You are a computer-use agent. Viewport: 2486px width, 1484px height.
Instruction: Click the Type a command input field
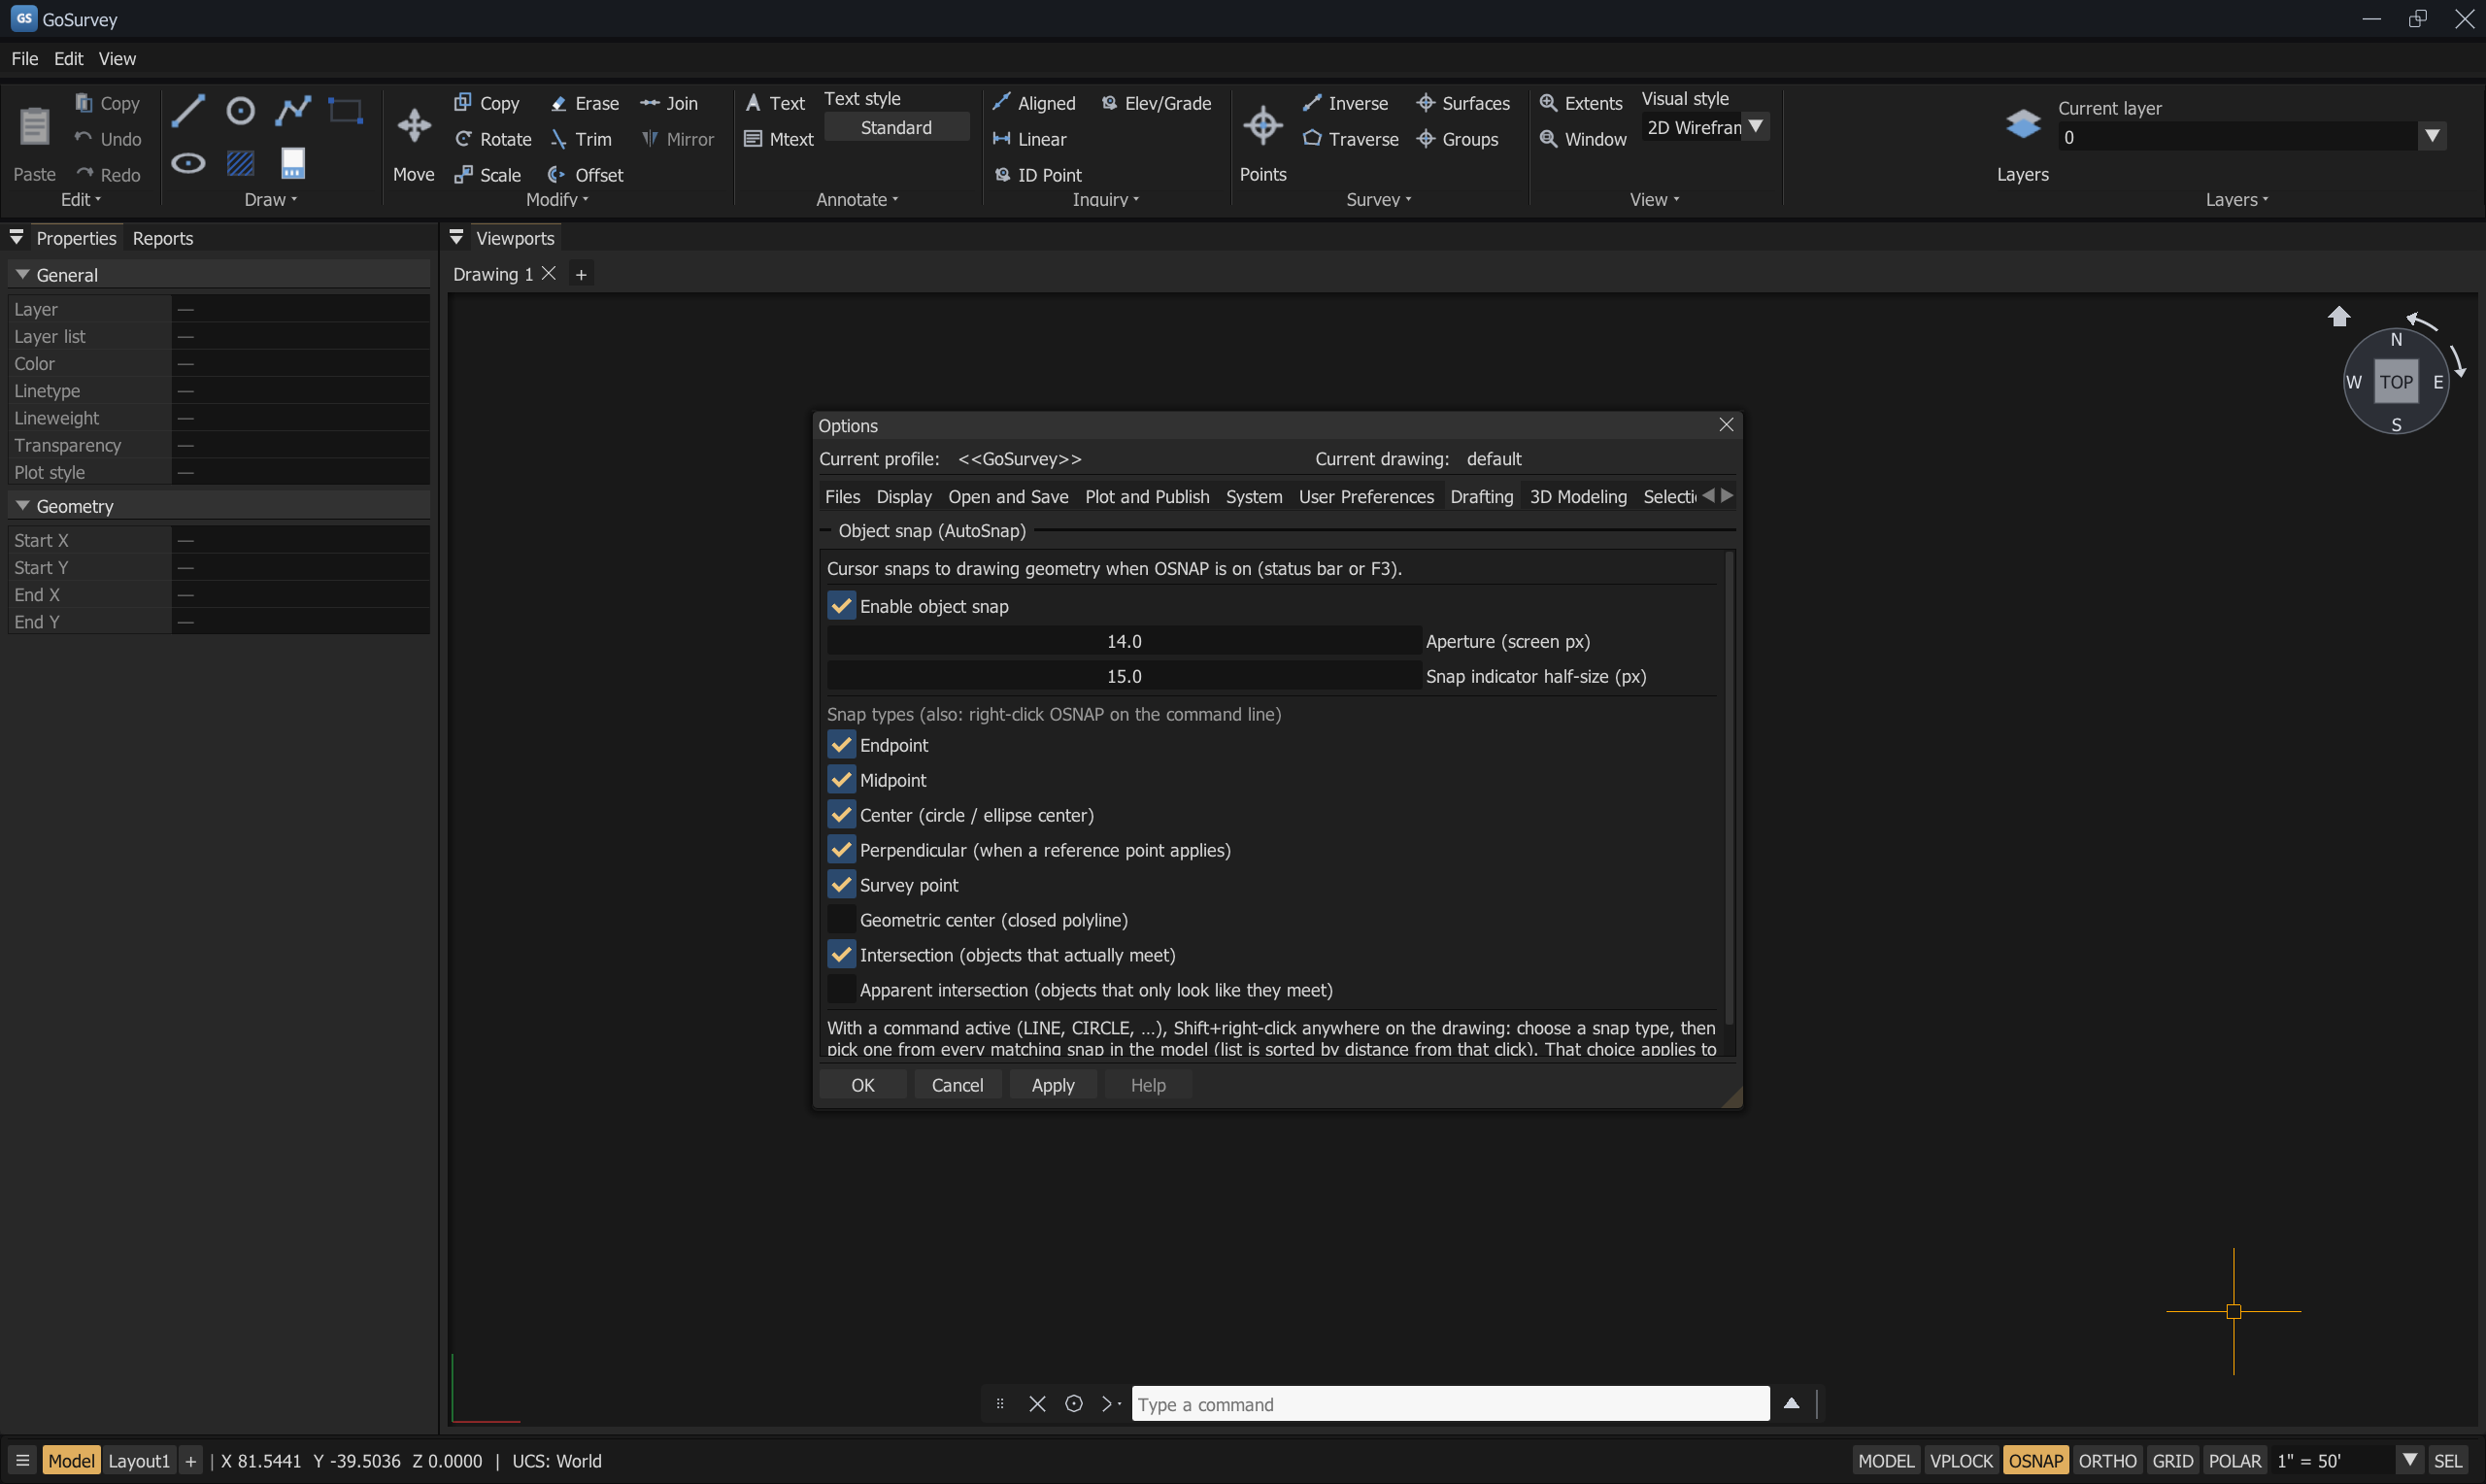1451,1404
